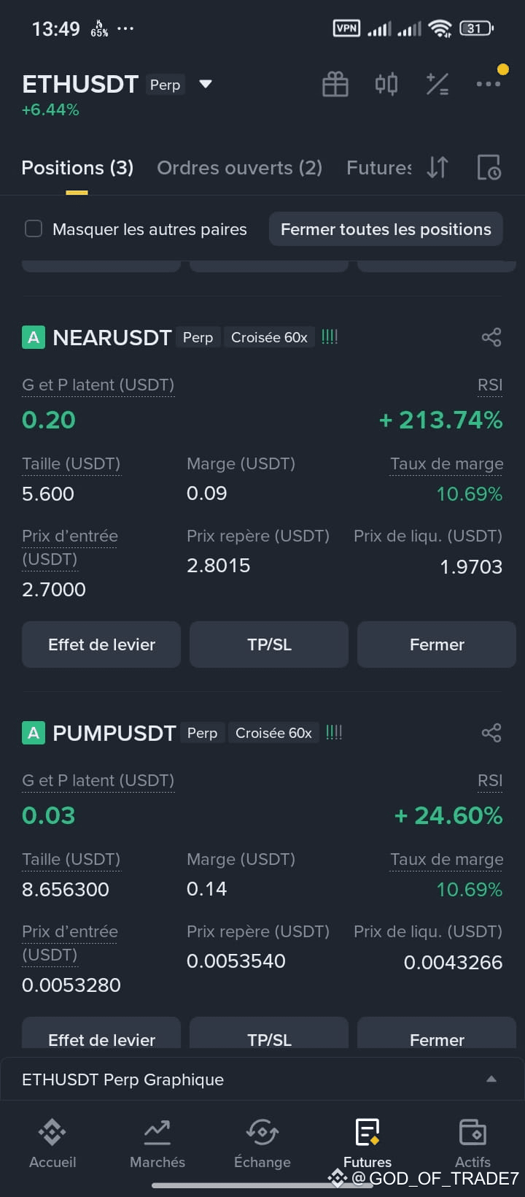
Task: Open Croisée 60x selector for NEARUSDT
Action: point(269,337)
